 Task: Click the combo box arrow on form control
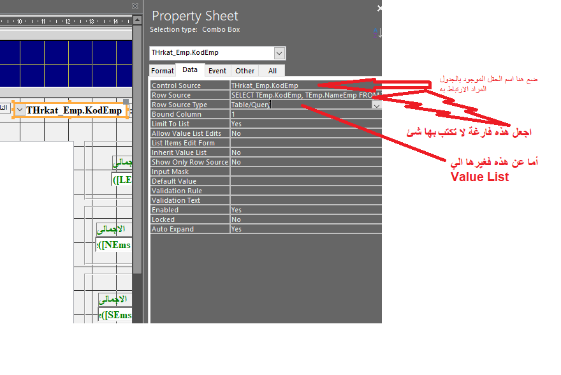[x=19, y=110]
